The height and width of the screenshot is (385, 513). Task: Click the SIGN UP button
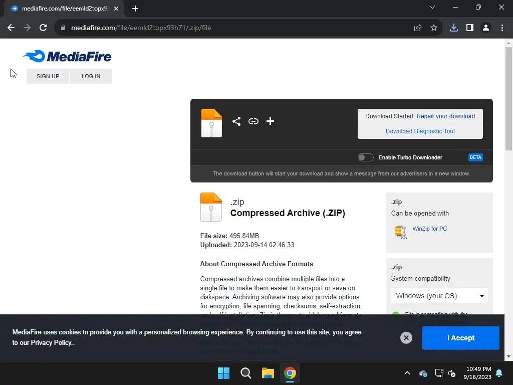[x=48, y=76]
